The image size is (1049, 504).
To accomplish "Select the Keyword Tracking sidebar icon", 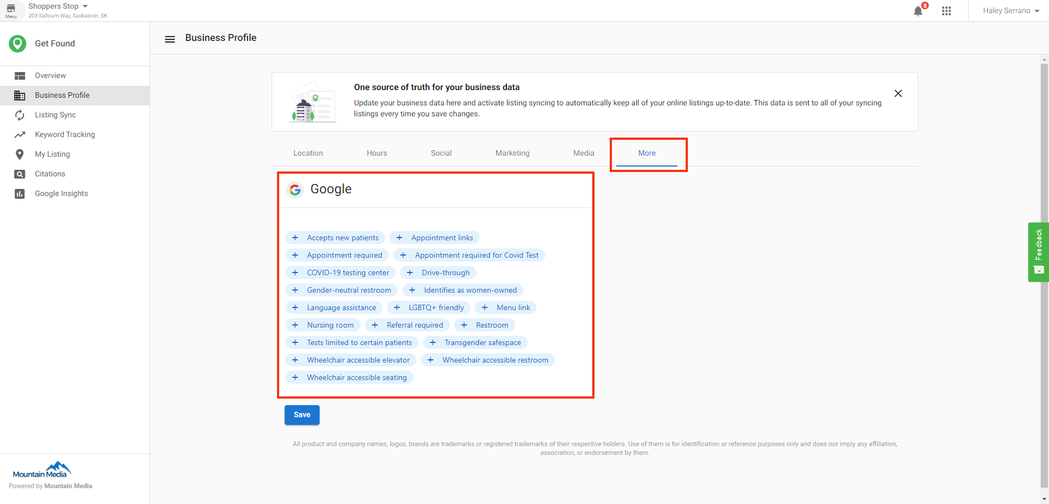I will point(20,134).
